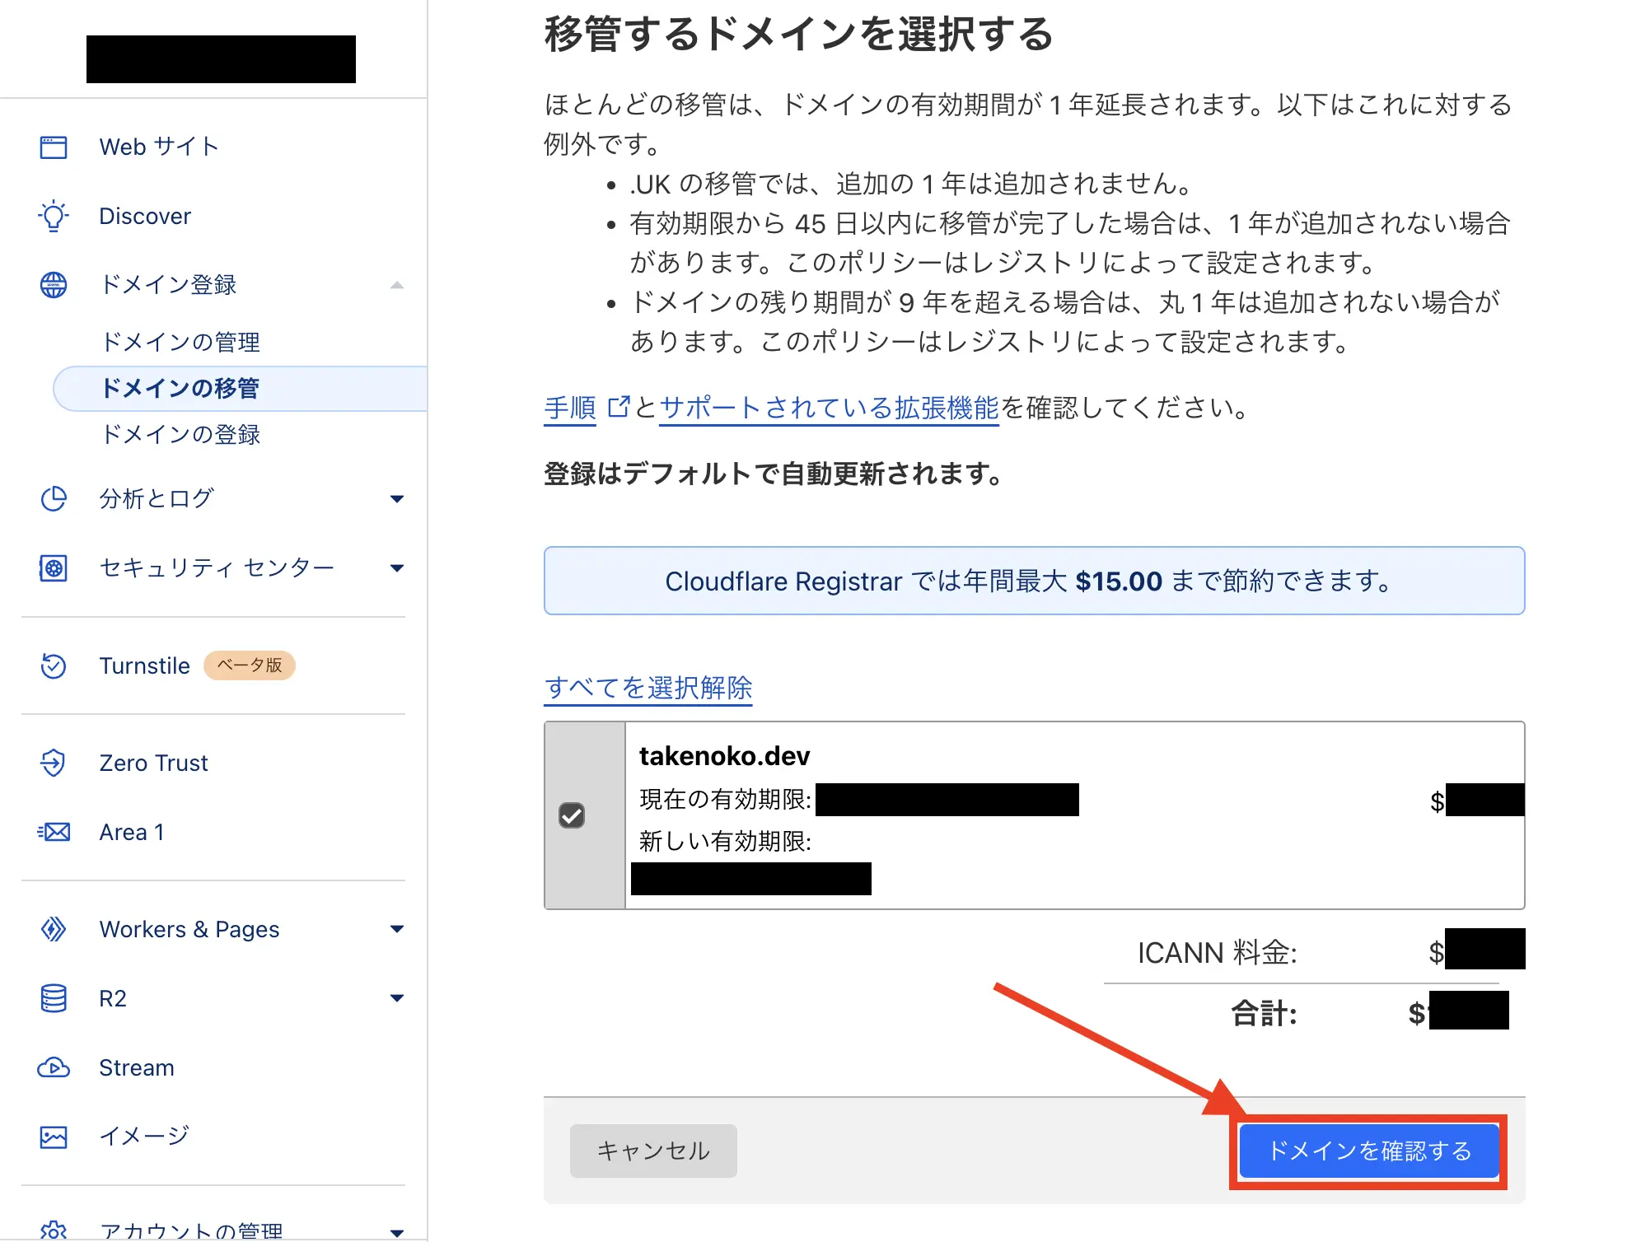Open the 手順 external link
This screenshot has height=1242, width=1641.
click(x=569, y=408)
